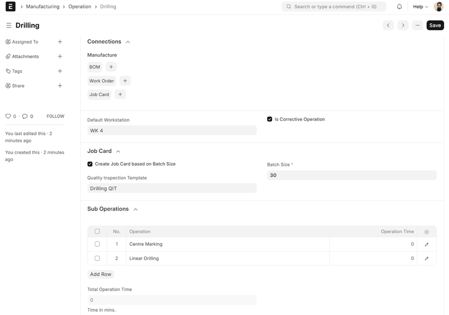This screenshot has width=449, height=315.
Task: Collapse the Sub Operations section
Action: coord(135,210)
